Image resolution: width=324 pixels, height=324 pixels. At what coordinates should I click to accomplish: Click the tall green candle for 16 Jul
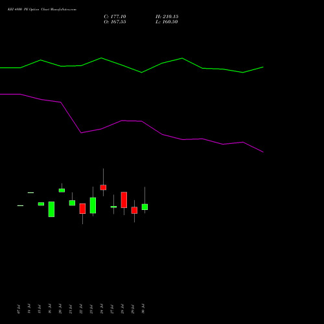pos(51,209)
